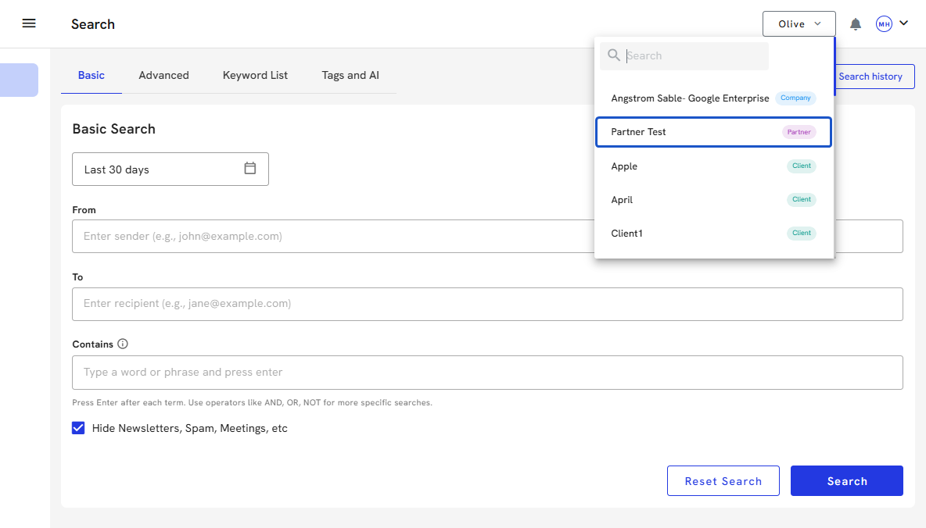Click the Reset Search button
Viewport: 926px width, 528px height.
(723, 481)
